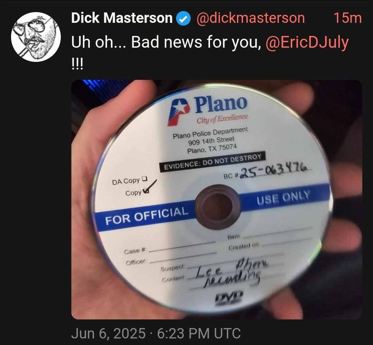Tick the DA Copy checkbox
The image size is (373, 345).
click(x=145, y=179)
